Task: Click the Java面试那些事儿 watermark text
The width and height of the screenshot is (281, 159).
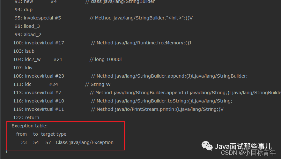Action: [243, 147]
